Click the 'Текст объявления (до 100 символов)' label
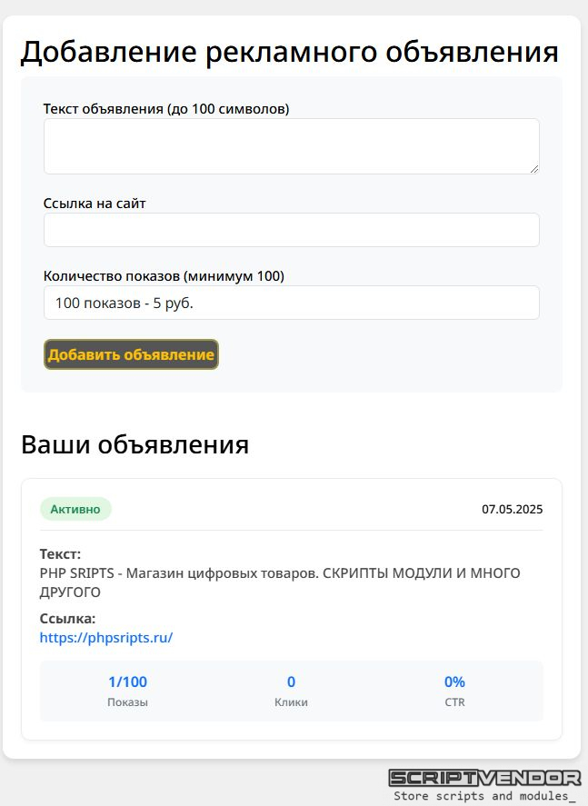This screenshot has width=588, height=806. (166, 109)
